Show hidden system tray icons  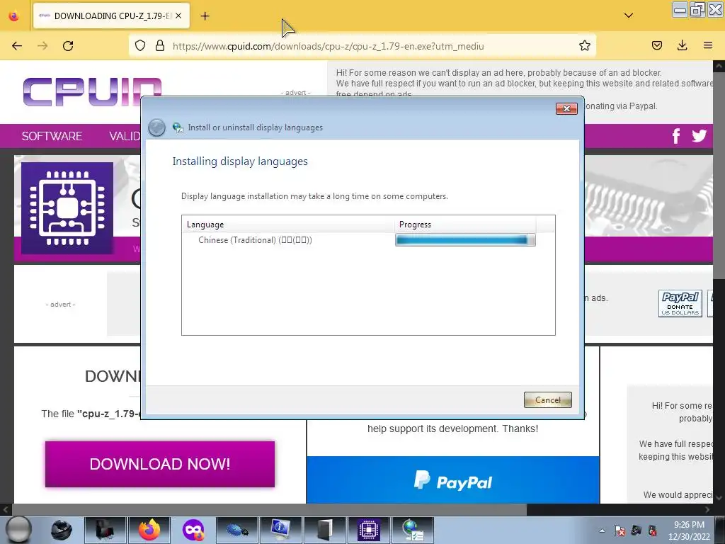click(602, 531)
